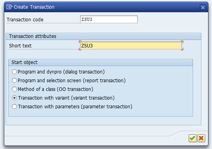Focus the Transaction code input field

(x=109, y=19)
